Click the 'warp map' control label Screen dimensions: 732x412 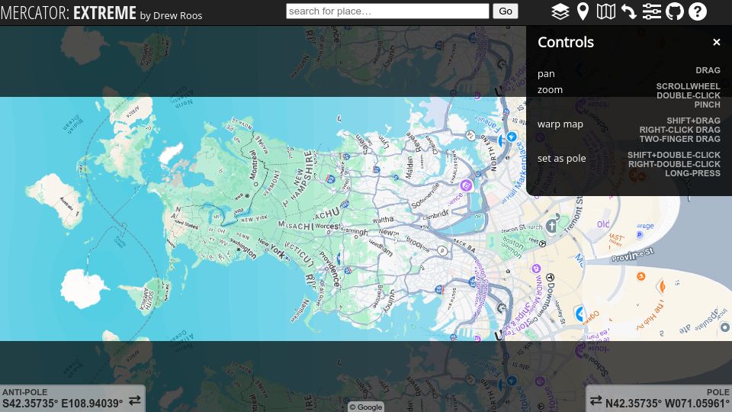(560, 124)
